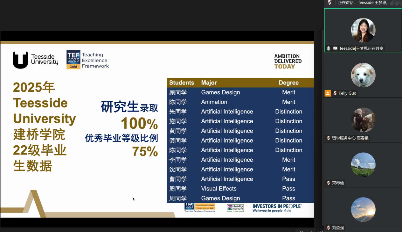Click the Teesside University logo on slide
The image size is (402, 232).
point(35,60)
